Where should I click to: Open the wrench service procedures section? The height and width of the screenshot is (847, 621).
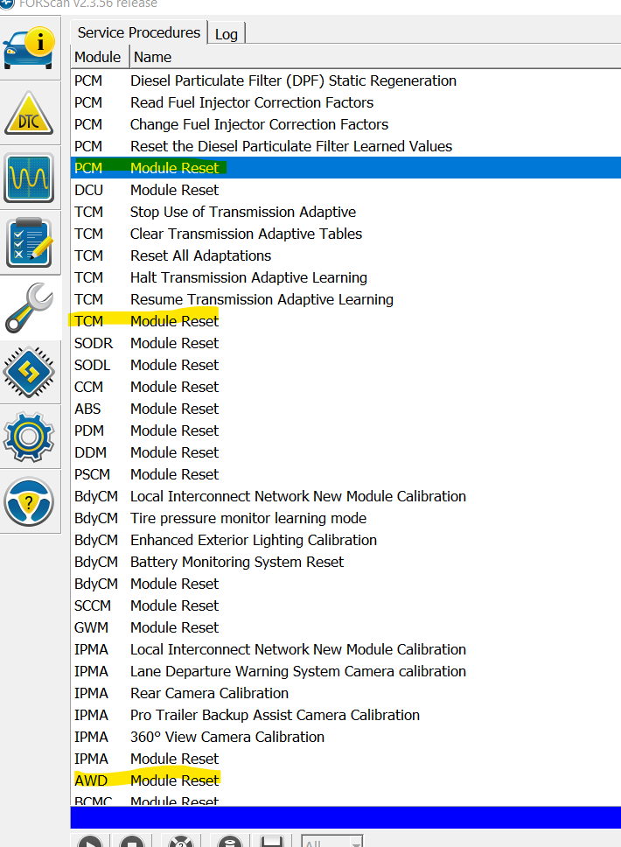coord(29,307)
